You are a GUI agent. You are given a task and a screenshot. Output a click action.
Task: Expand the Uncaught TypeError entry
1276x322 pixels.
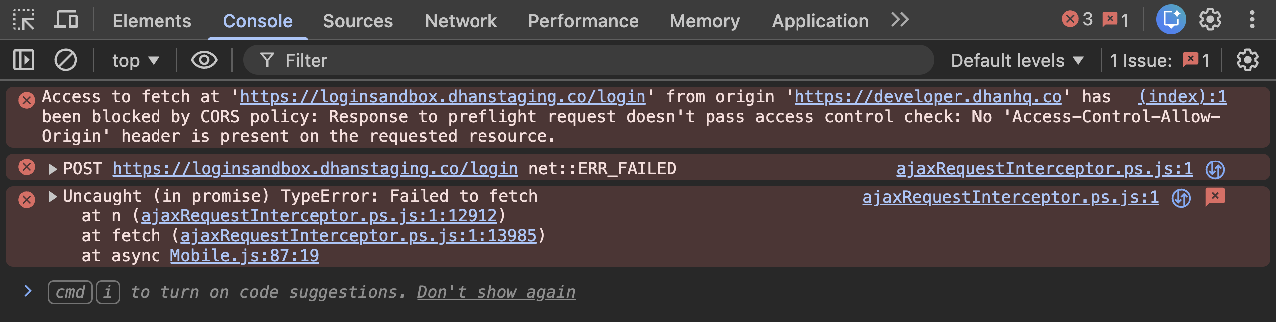(x=53, y=197)
